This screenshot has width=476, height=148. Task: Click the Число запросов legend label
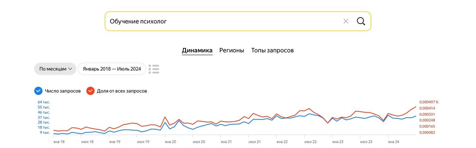coord(63,91)
